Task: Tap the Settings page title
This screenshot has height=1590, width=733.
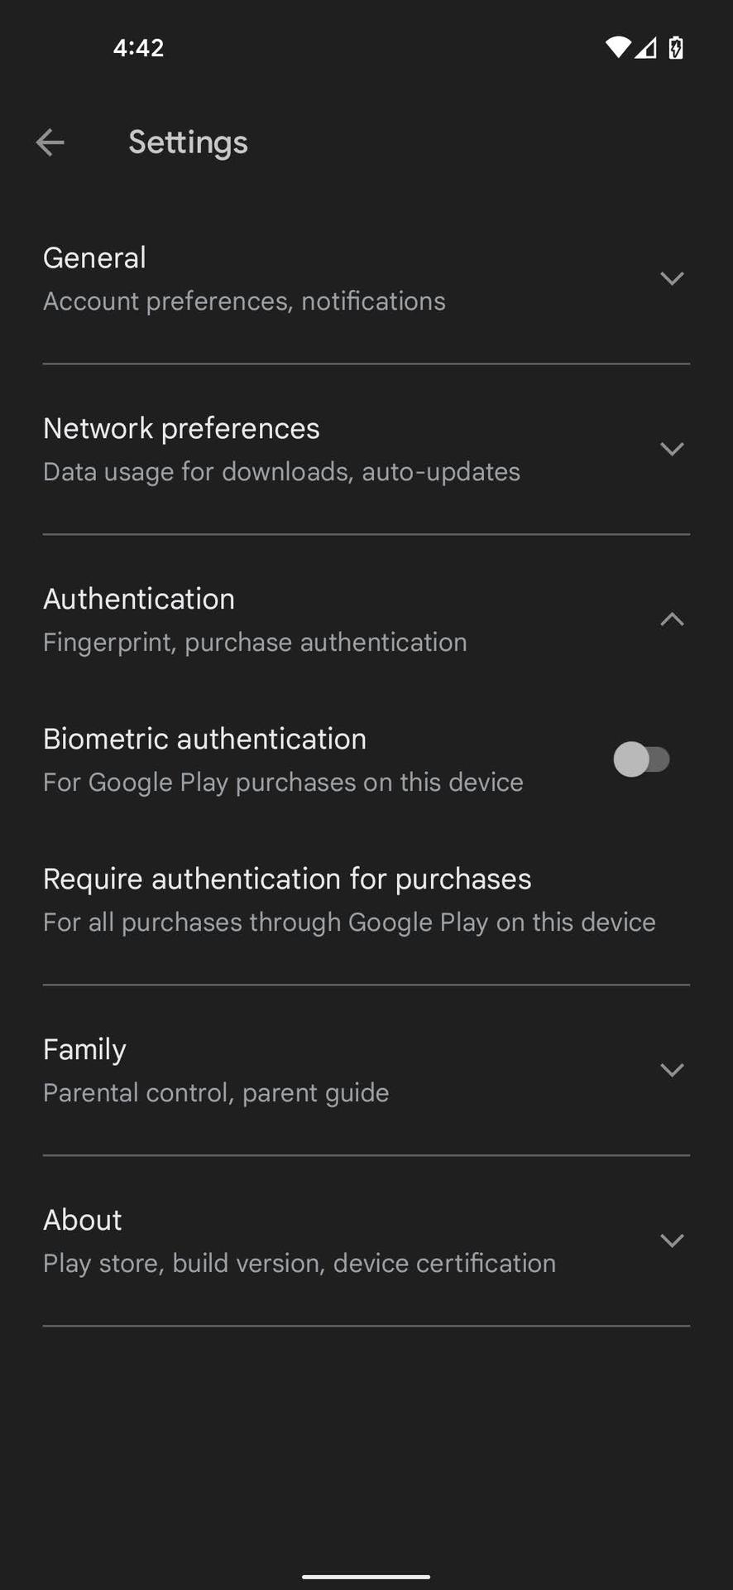Action: (x=188, y=142)
